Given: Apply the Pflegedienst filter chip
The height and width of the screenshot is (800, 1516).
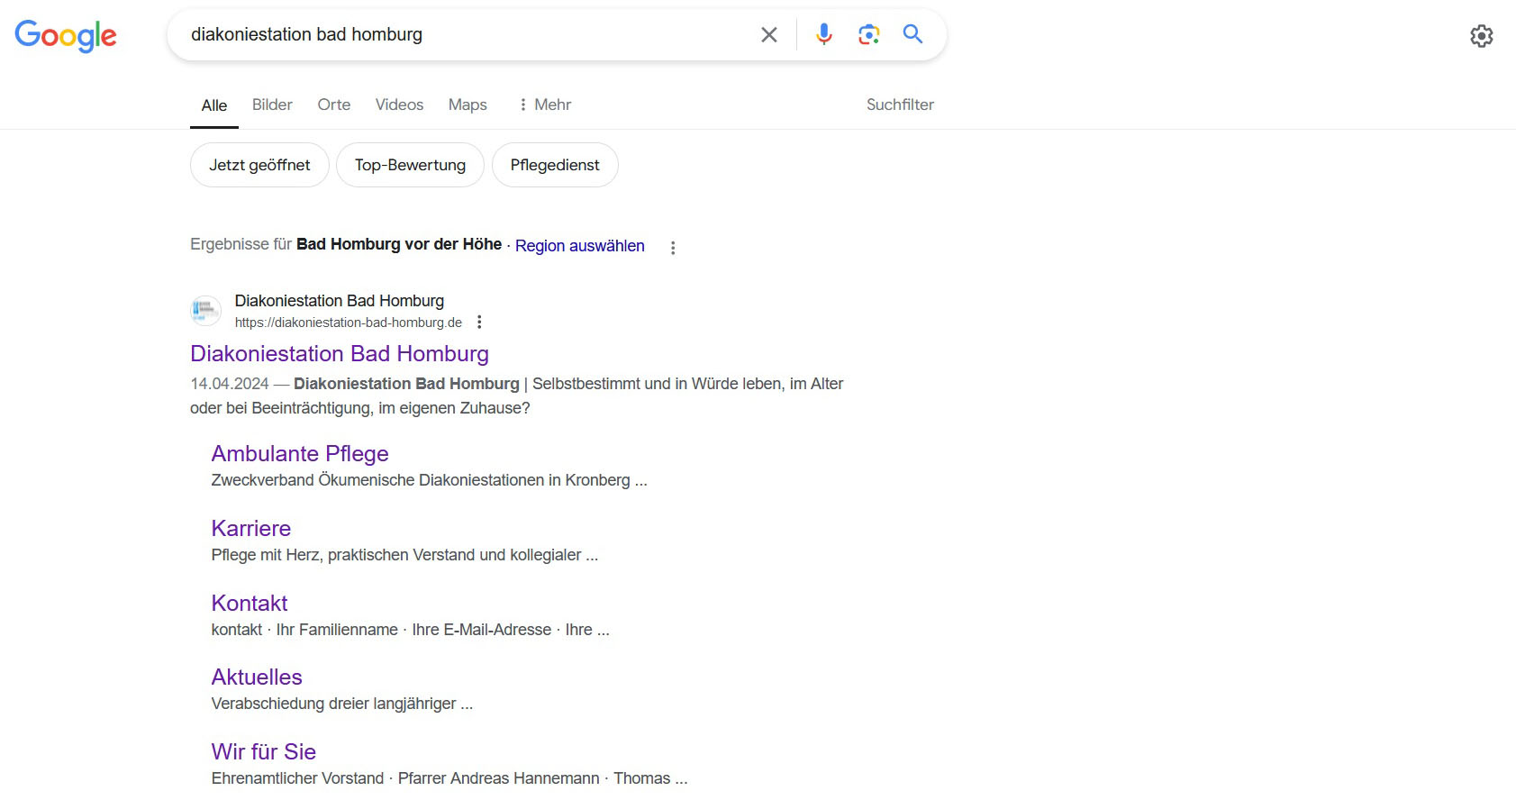Looking at the screenshot, I should tap(555, 165).
